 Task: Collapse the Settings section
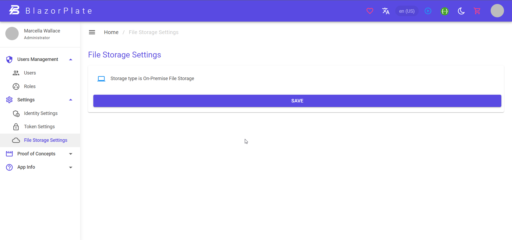coord(70,100)
